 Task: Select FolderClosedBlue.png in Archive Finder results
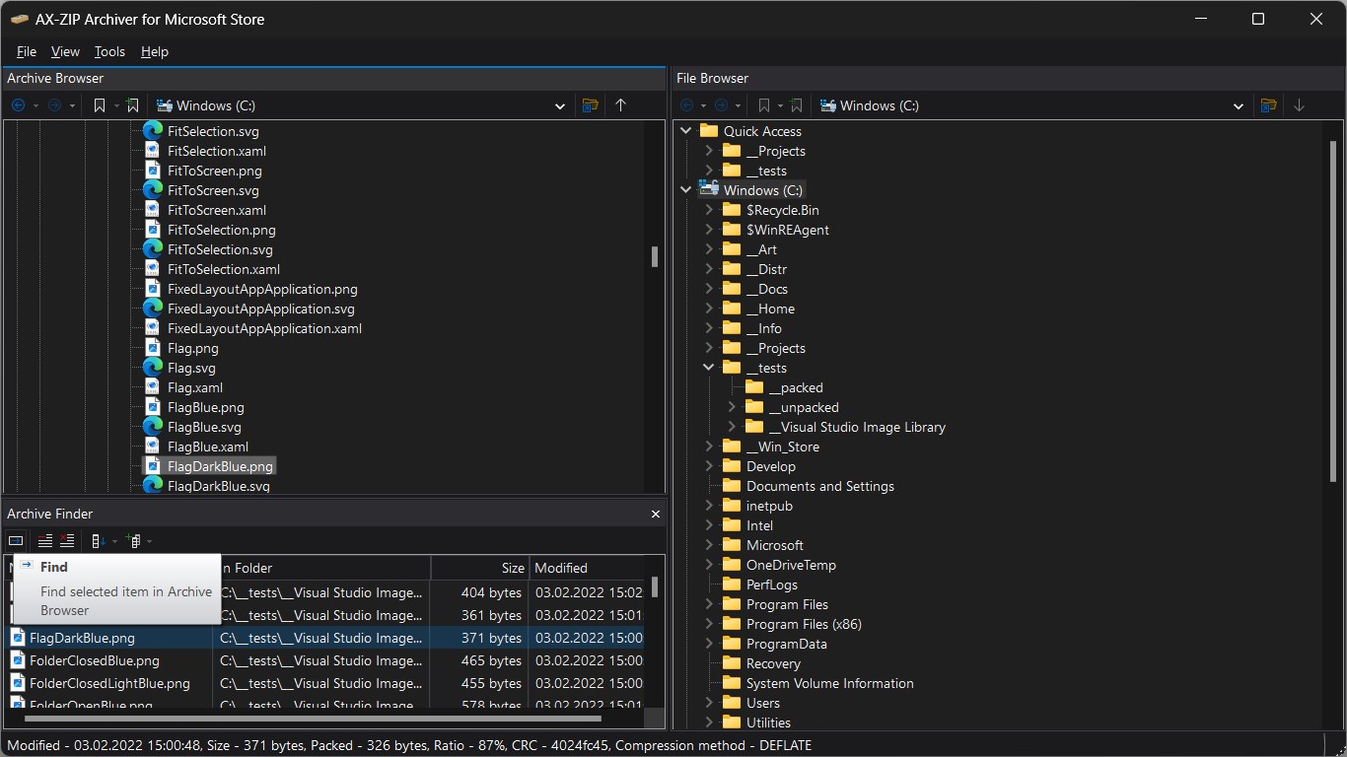(x=95, y=660)
